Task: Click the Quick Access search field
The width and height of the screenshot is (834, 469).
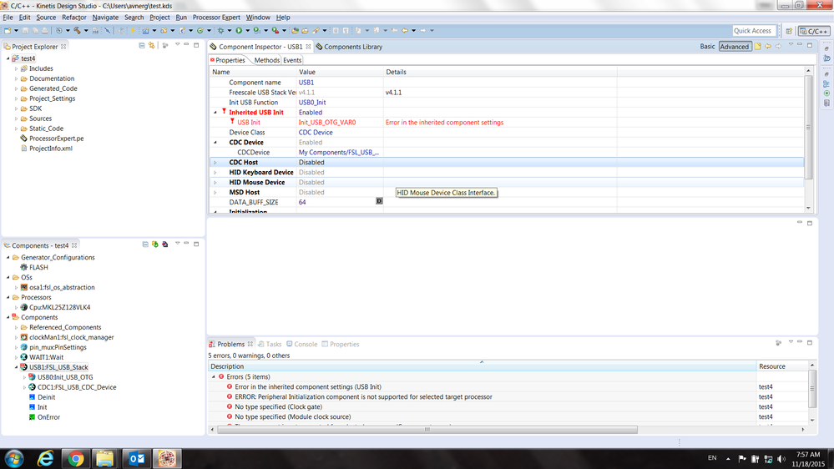Action: click(755, 31)
